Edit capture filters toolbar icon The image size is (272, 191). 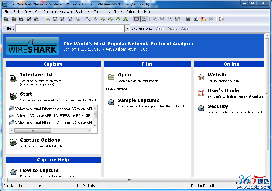(188, 19)
